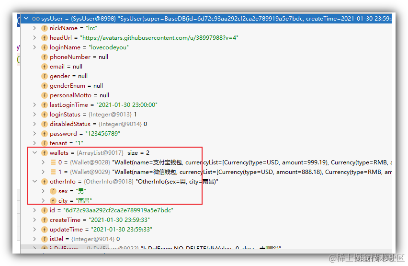This screenshot has width=408, height=266.
Task: Expand the password field
Action: (34, 134)
